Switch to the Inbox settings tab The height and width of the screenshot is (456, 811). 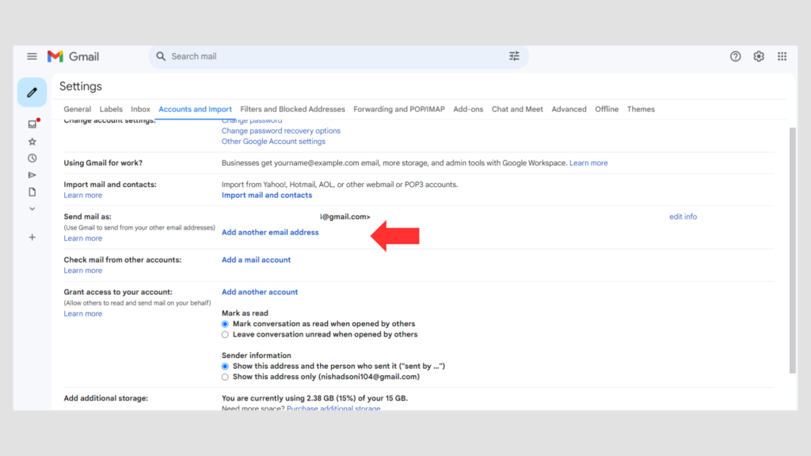point(140,109)
